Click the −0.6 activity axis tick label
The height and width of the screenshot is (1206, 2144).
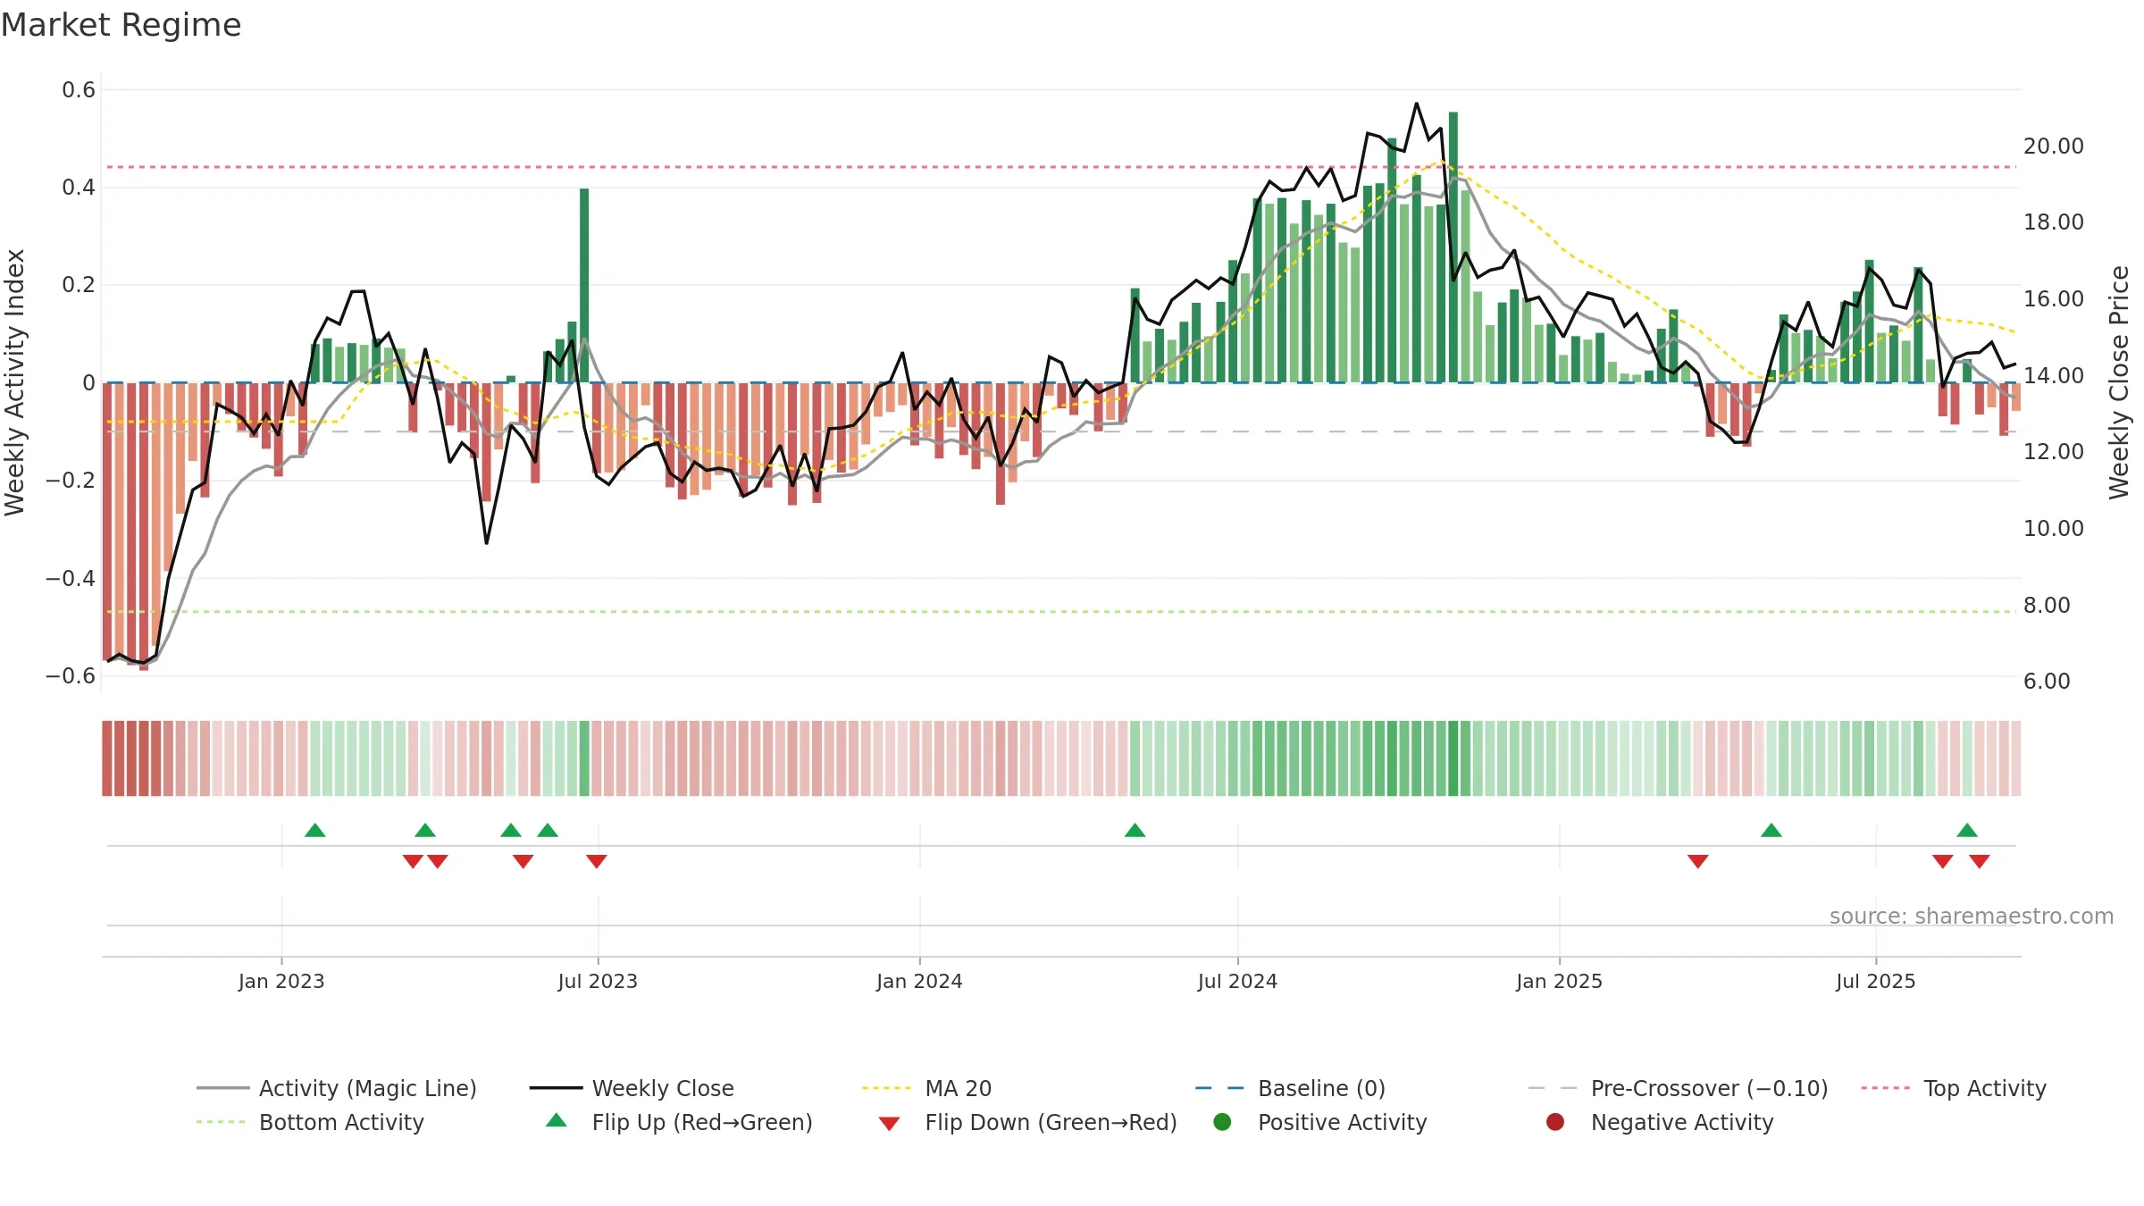pyautogui.click(x=71, y=676)
